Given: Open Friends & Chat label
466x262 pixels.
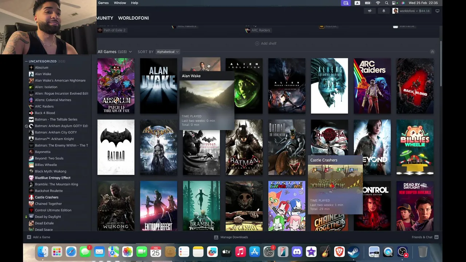Looking at the screenshot, I should [422, 237].
